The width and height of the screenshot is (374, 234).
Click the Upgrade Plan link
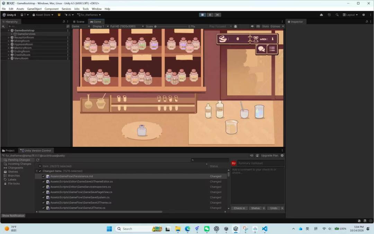click(x=269, y=155)
